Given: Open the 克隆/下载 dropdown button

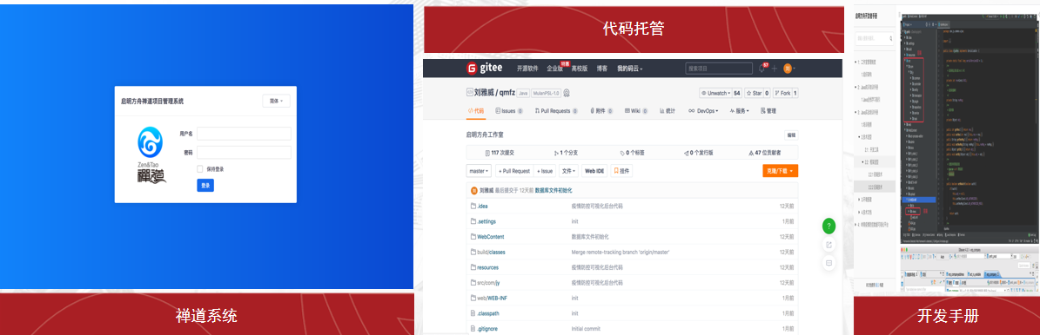Looking at the screenshot, I should tap(780, 171).
